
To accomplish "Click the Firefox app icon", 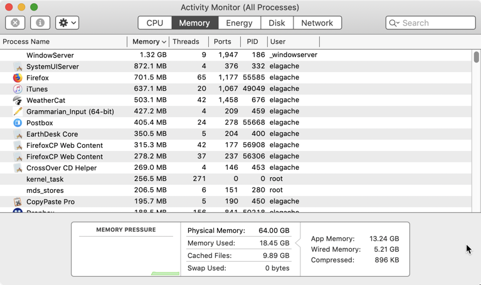I will point(18,78).
